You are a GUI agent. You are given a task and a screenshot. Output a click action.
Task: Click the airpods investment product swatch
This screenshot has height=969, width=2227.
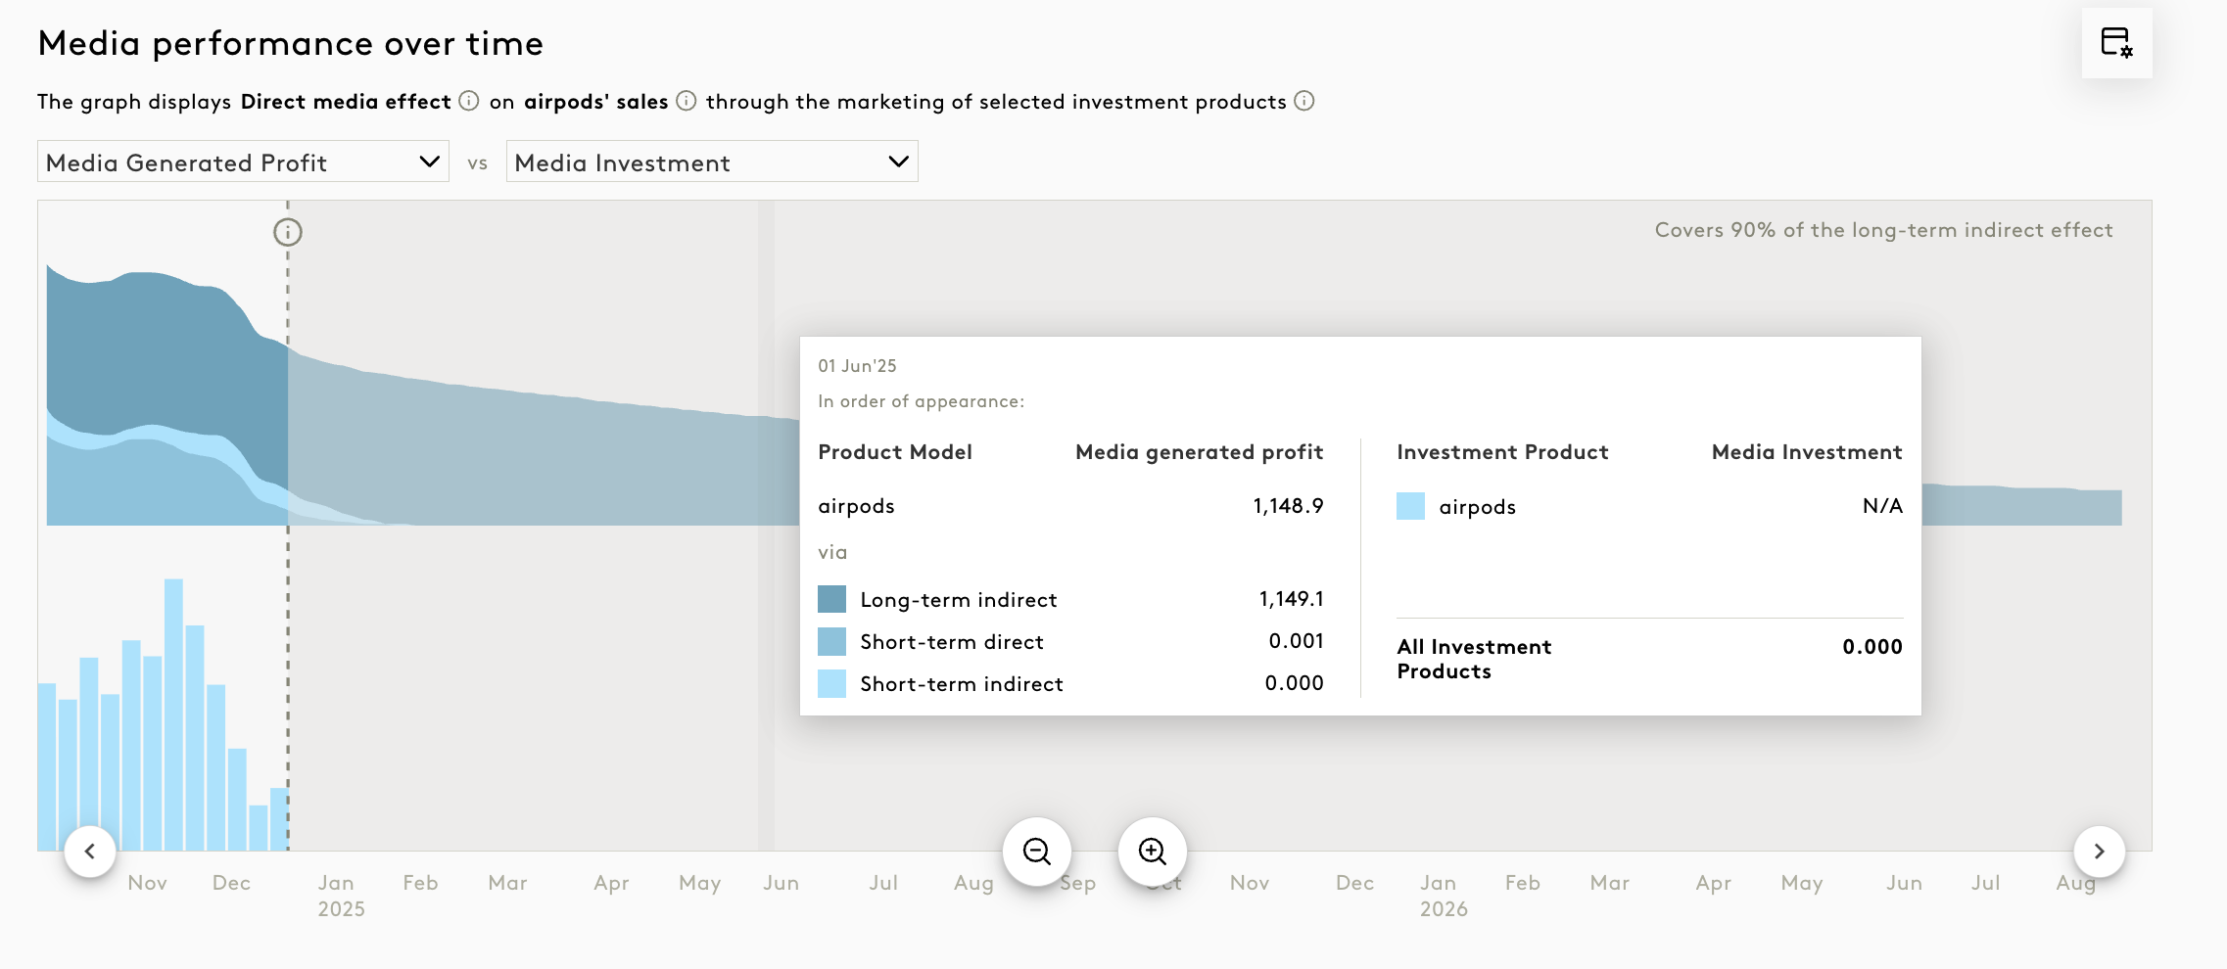click(1410, 506)
